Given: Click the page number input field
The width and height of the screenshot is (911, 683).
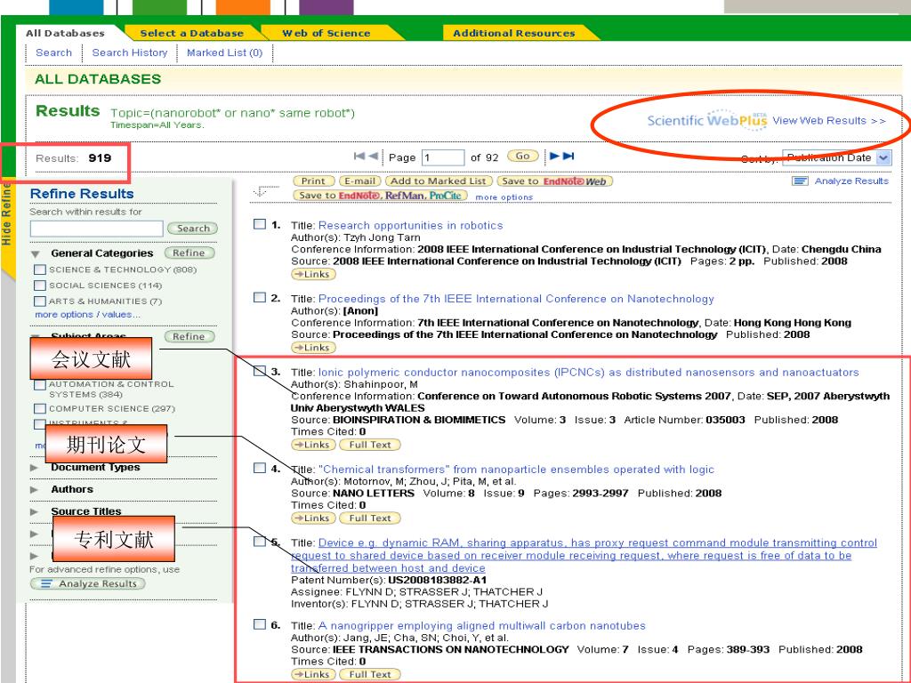Looking at the screenshot, I should [442, 157].
